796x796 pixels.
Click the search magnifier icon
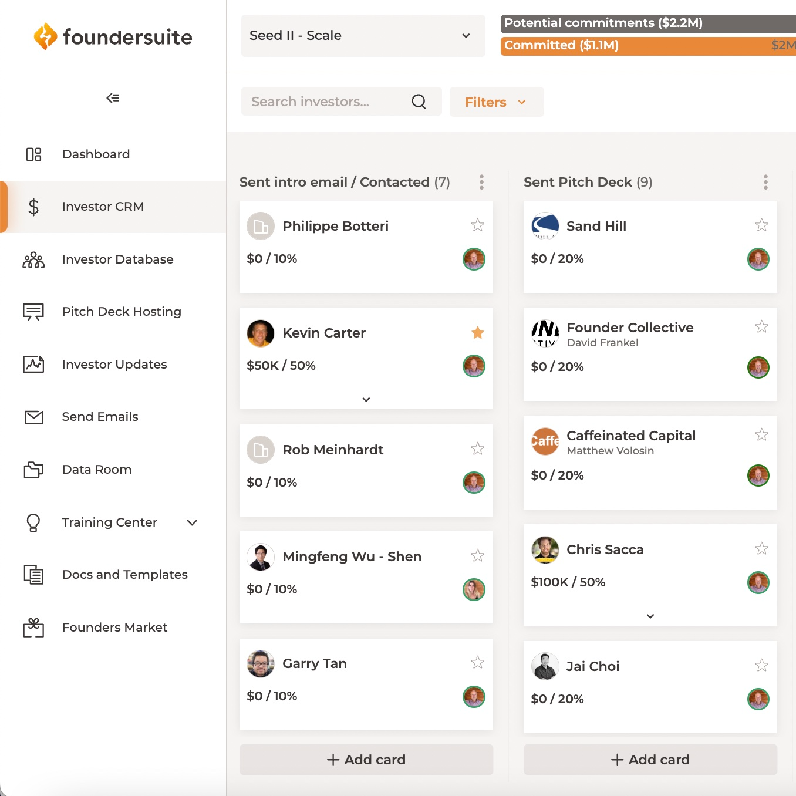419,102
